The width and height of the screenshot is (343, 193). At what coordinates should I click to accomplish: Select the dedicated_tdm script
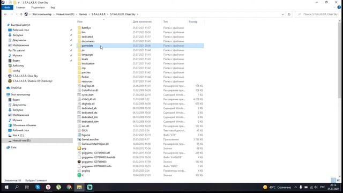click(x=90, y=122)
